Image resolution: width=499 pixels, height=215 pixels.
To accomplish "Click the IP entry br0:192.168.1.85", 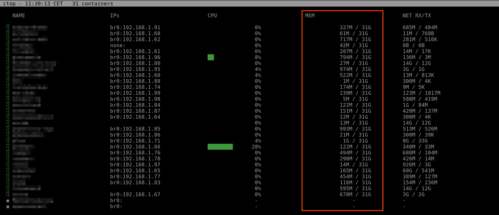I will 135,129.
